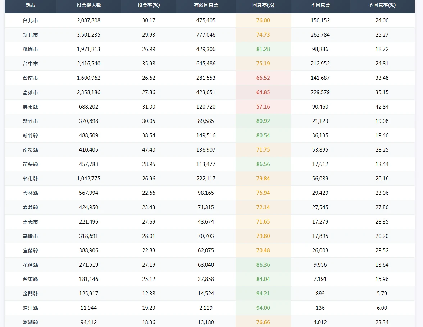
Task: Select the 宜蘭縣 row name
Action: click(x=31, y=250)
